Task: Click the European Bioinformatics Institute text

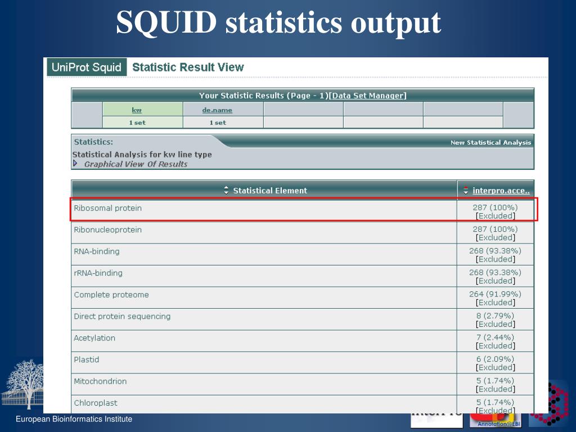Action: [74, 419]
